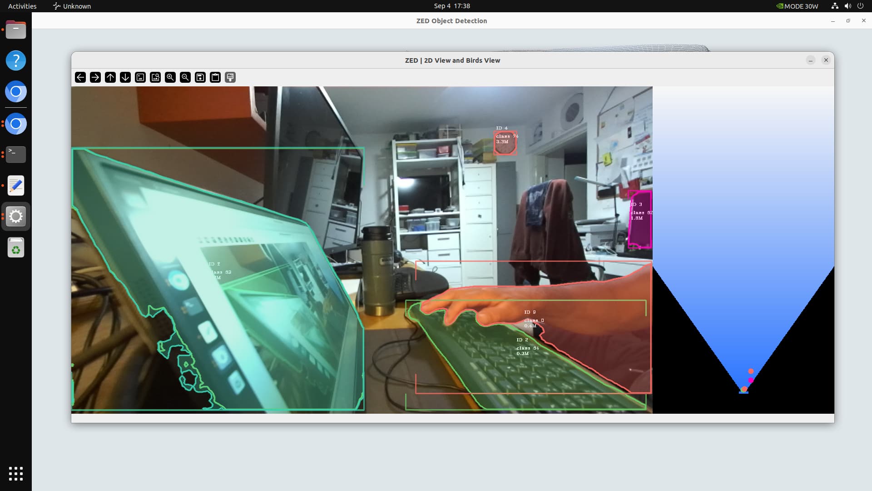
Task: Click the clock showing Sep 4 17:38
Action: pos(451,6)
